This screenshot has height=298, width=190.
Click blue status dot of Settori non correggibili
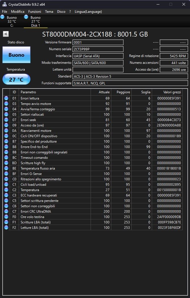pos(6,206)
